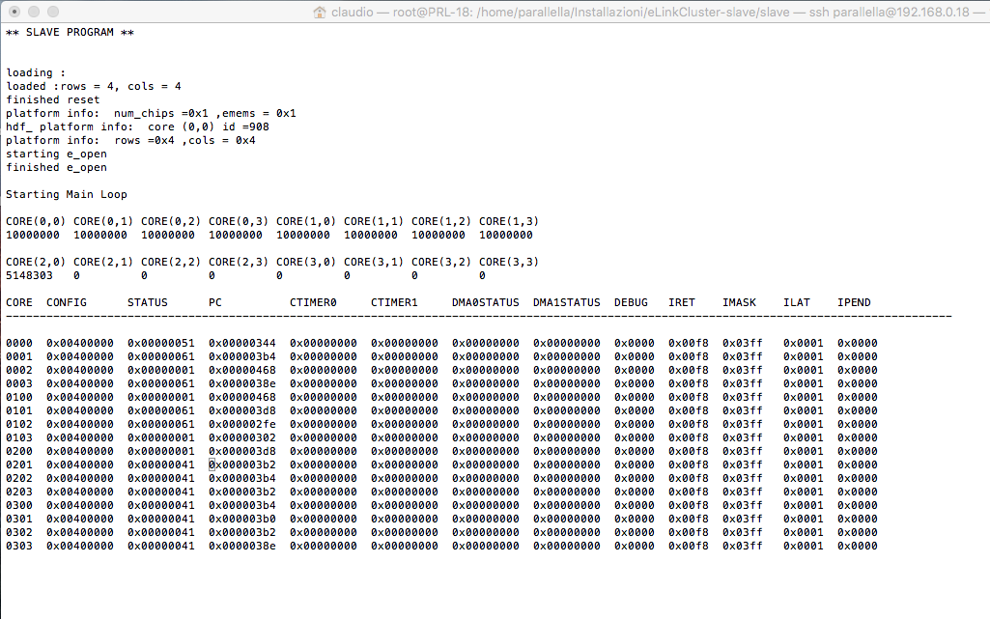This screenshot has height=619, width=990.
Task: Click the minimize window button
Action: point(32,12)
